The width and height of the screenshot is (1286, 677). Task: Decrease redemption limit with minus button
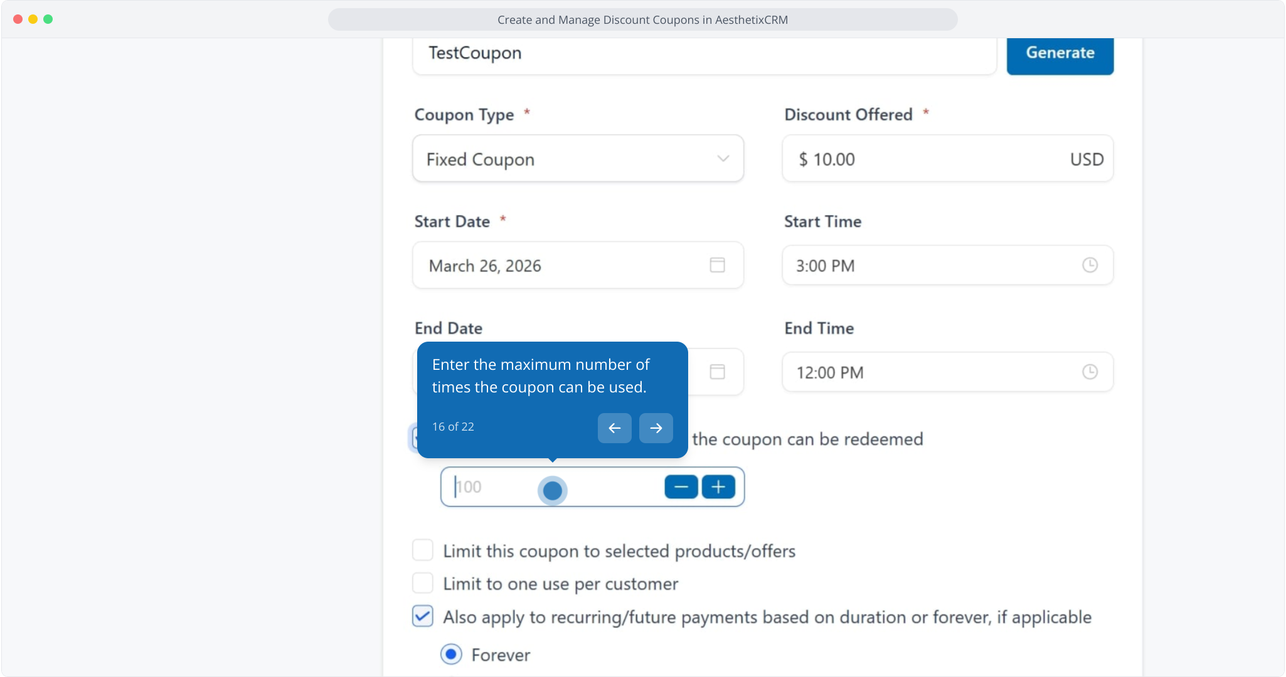pyautogui.click(x=681, y=487)
